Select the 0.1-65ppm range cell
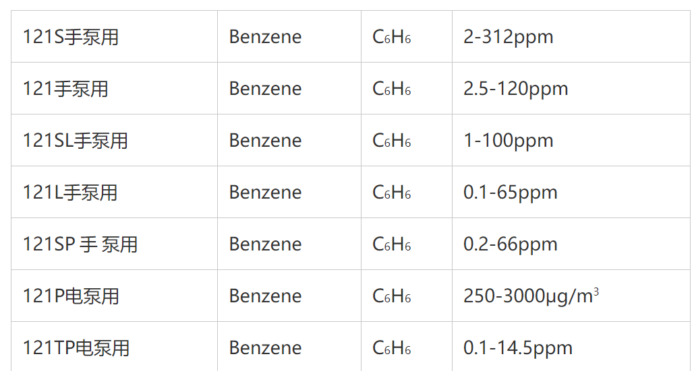This screenshot has width=694, height=371. pyautogui.click(x=510, y=193)
